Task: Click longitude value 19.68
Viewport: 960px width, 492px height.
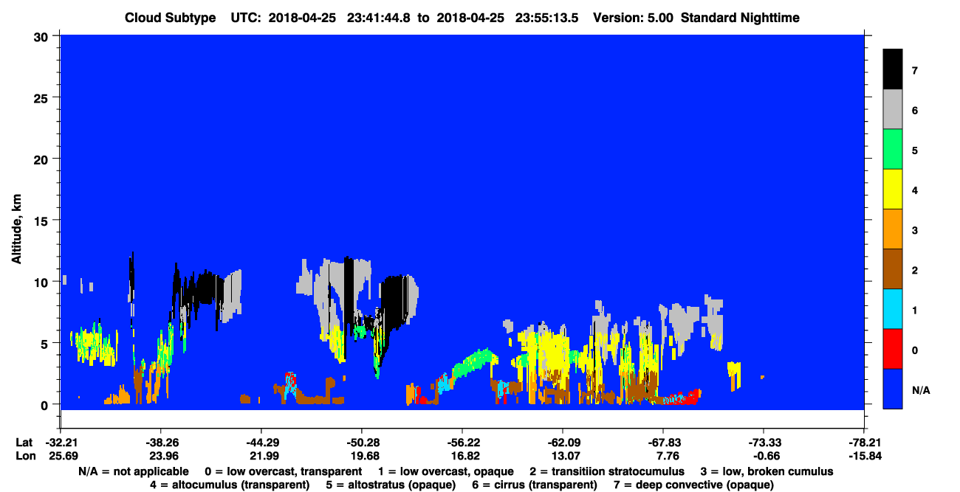Action: pyautogui.click(x=361, y=456)
